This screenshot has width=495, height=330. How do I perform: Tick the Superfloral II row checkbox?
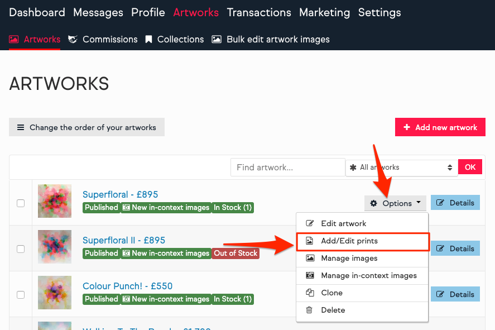(x=21, y=249)
